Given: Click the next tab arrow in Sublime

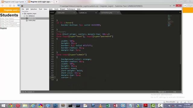Looking at the screenshot, I should pos(53,13).
